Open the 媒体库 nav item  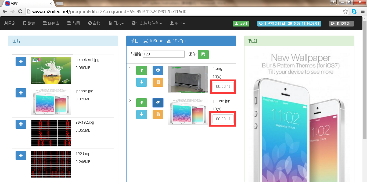pyautogui.click(x=51, y=23)
